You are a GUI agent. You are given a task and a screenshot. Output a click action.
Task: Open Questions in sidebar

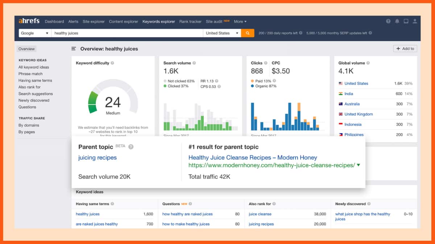point(27,107)
